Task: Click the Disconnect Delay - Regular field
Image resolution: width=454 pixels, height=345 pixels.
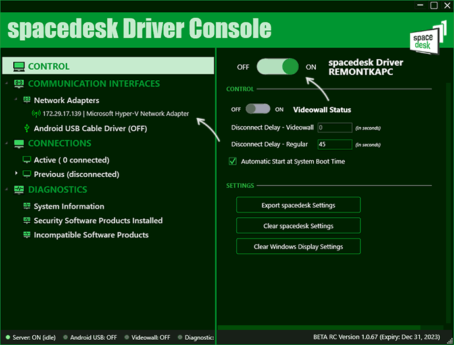Action: tap(335, 145)
